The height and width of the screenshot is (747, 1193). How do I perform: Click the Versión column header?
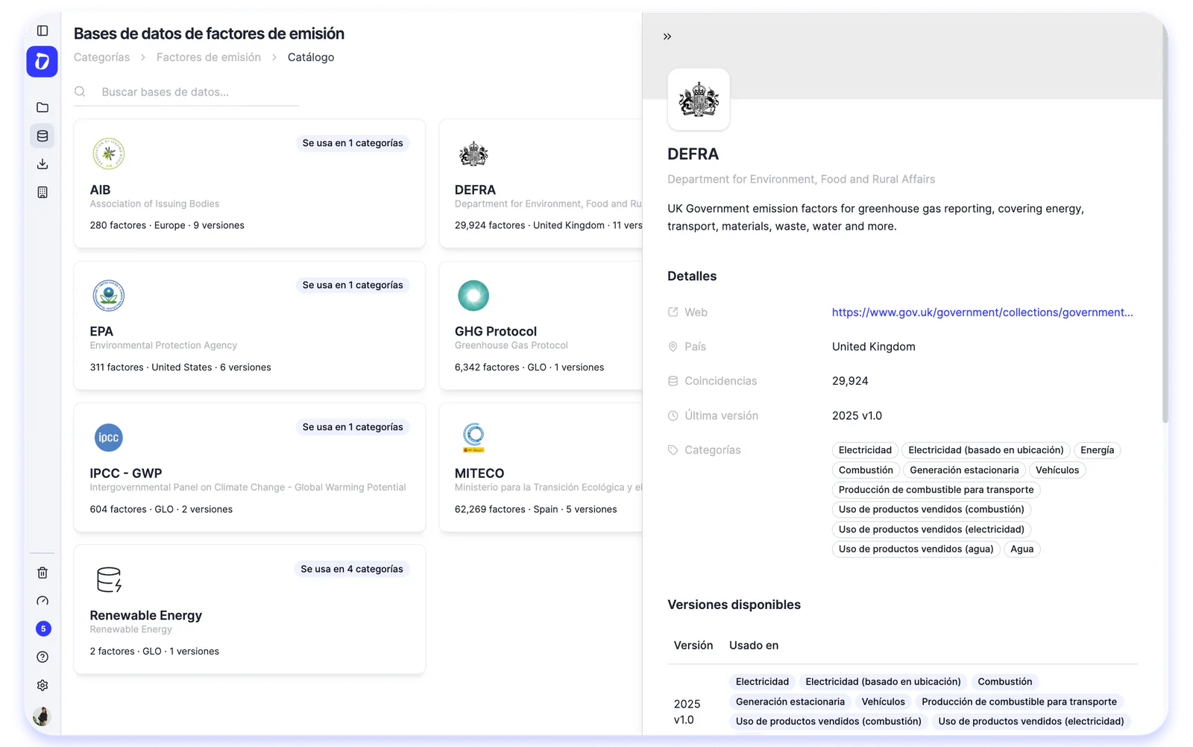693,646
